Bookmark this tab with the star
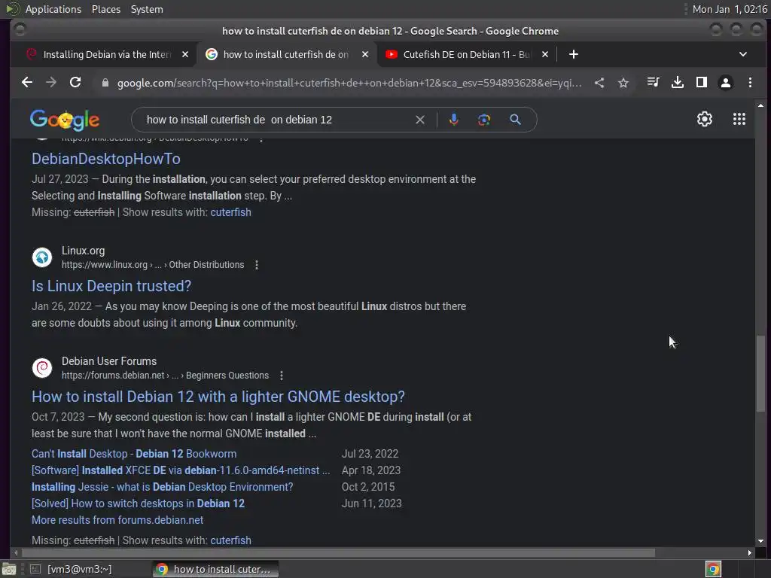This screenshot has height=578, width=771. pos(623,83)
